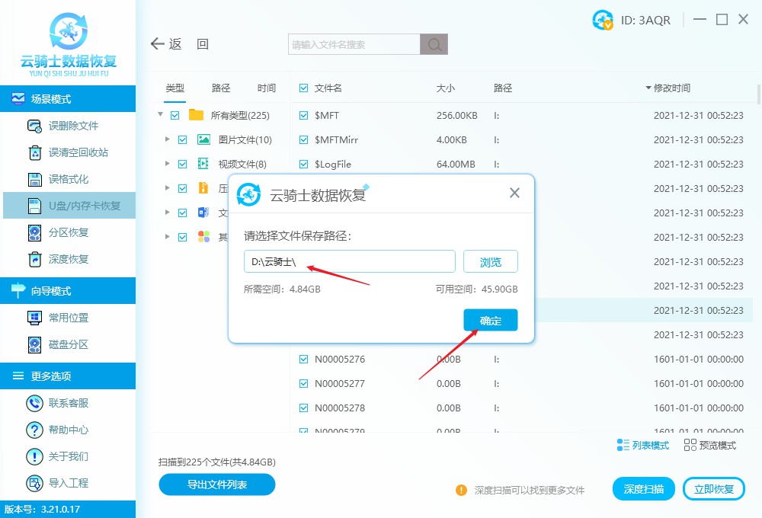Viewport: 762px width, 518px height.
Task: Click the file name search box
Action: point(354,44)
